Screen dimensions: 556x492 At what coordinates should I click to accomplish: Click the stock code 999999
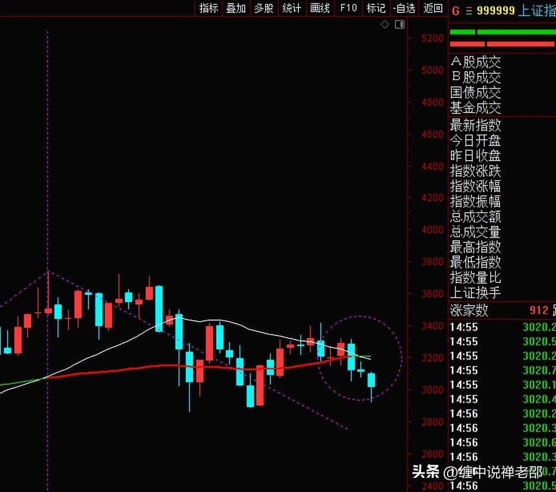click(496, 11)
